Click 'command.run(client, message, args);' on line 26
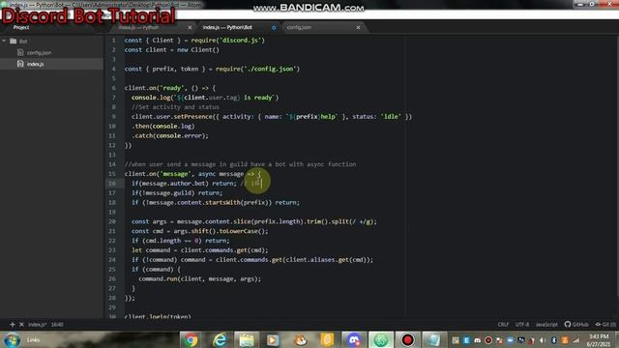This screenshot has width=619, height=348. [x=200, y=278]
